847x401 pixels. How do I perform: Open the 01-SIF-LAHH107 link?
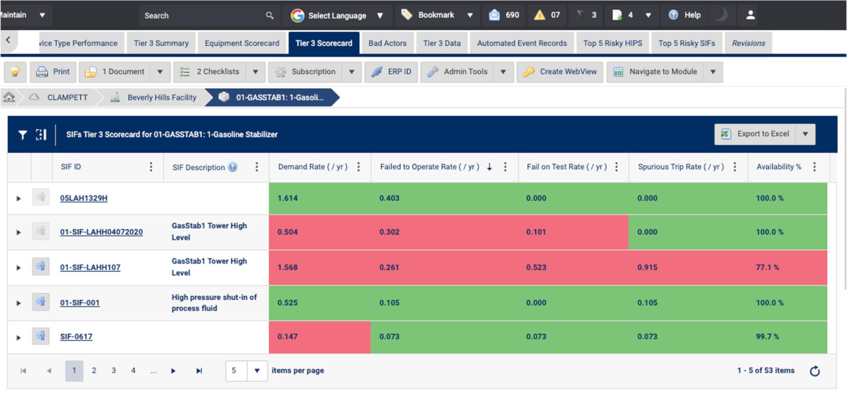[90, 267]
